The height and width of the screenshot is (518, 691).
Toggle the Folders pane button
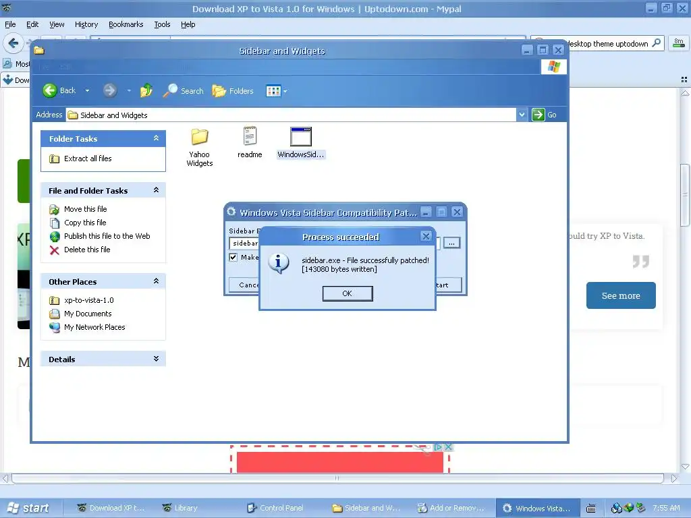[233, 91]
